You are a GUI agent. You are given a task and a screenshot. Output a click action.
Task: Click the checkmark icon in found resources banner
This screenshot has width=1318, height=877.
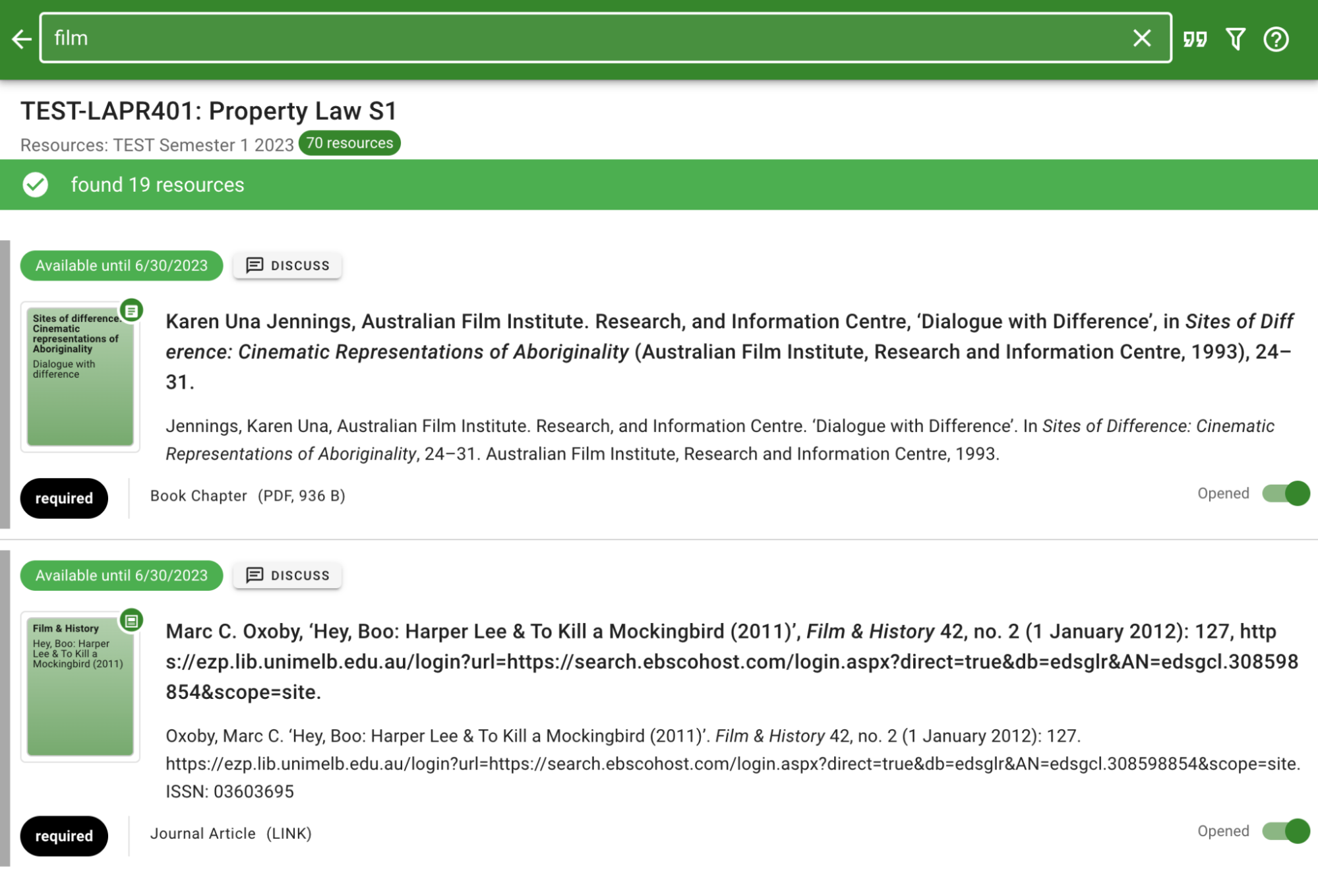pyautogui.click(x=36, y=185)
